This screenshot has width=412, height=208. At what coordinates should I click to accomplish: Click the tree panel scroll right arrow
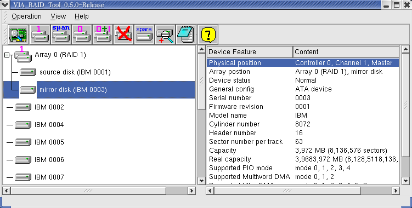click(191, 190)
